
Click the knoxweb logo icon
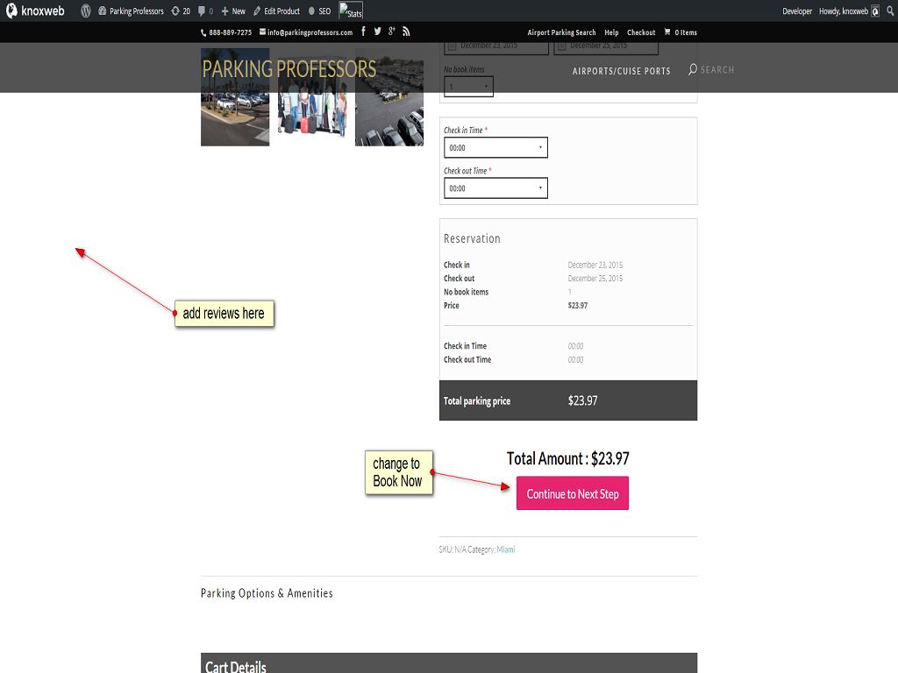click(x=11, y=11)
